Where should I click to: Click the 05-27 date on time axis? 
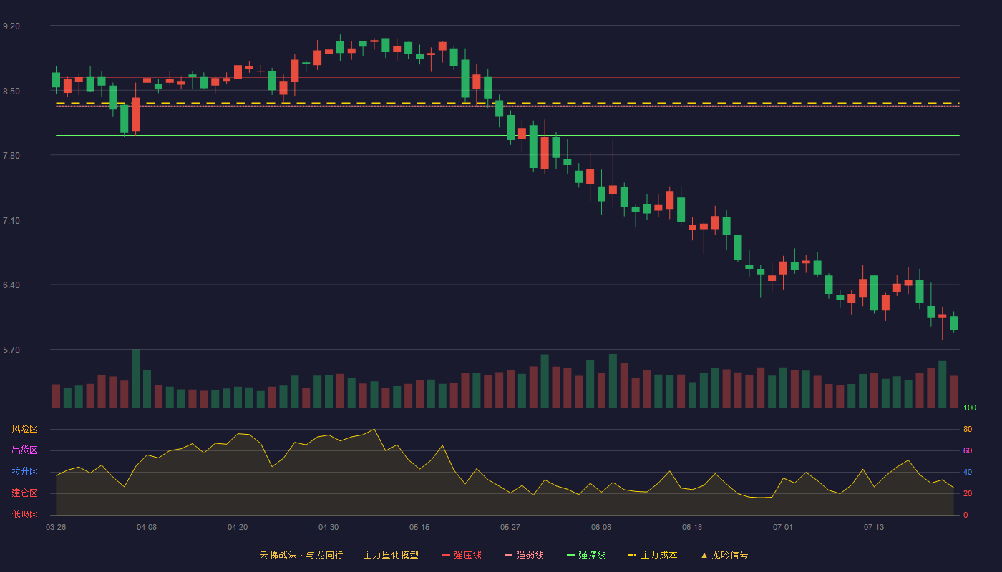click(x=510, y=527)
